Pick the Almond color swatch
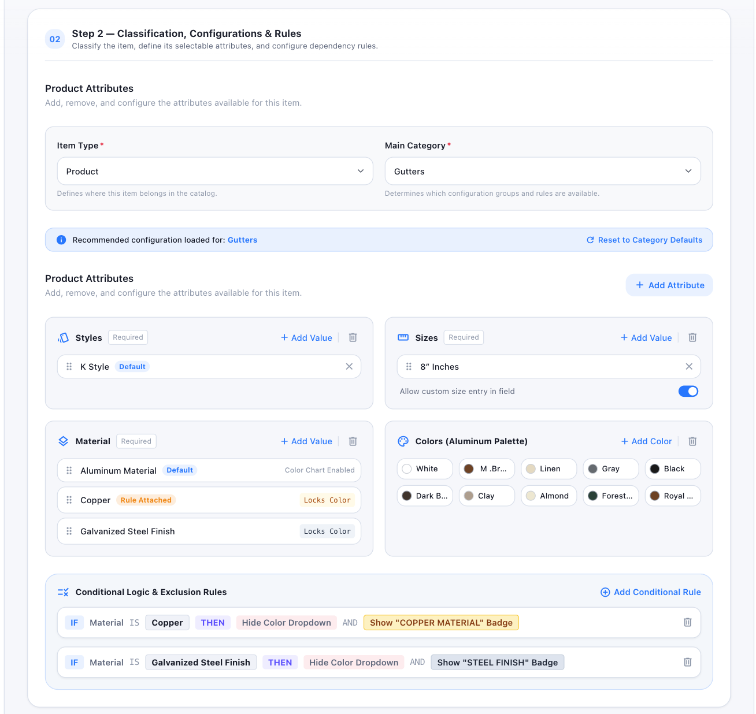This screenshot has width=756, height=714. tap(549, 496)
